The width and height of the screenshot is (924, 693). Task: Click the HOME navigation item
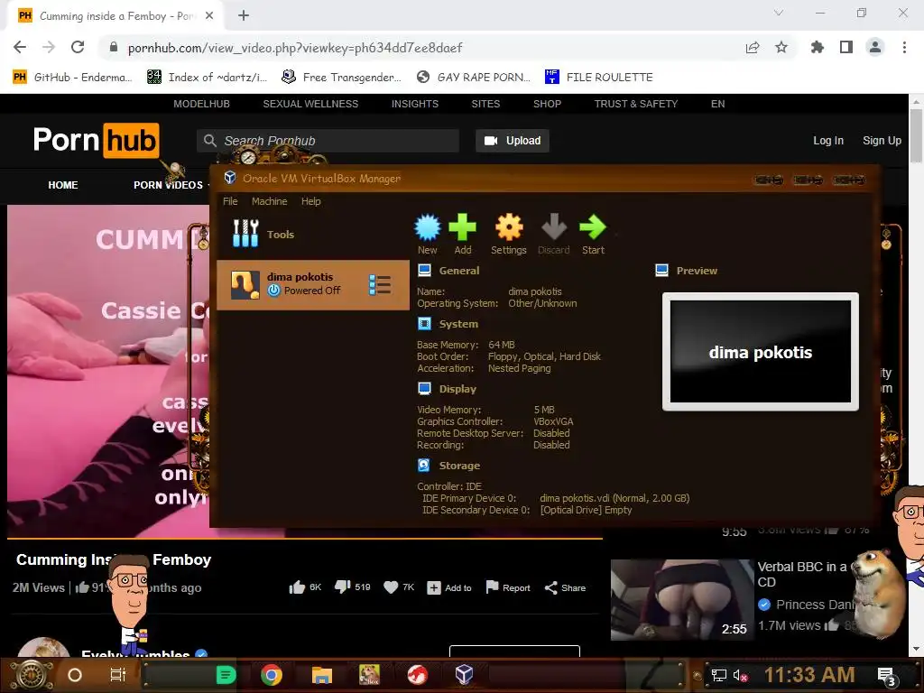(x=63, y=185)
